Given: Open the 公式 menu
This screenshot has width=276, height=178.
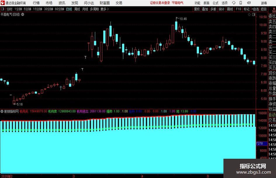Looking at the screenshot, I should (216, 3).
